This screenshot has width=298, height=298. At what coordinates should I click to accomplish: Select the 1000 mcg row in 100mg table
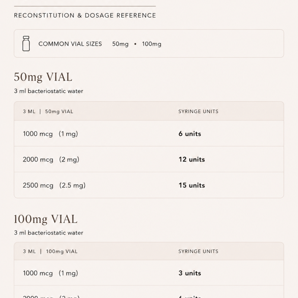coord(149,273)
